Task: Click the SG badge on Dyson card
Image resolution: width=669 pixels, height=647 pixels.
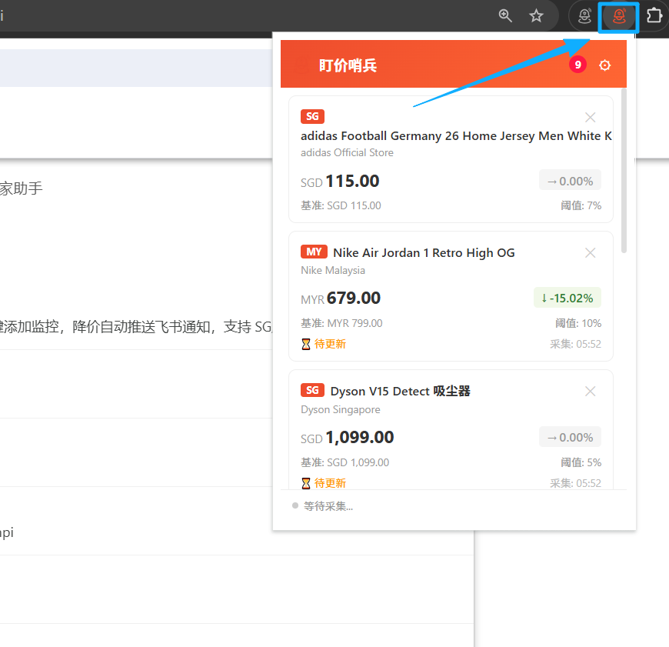Action: coord(312,391)
